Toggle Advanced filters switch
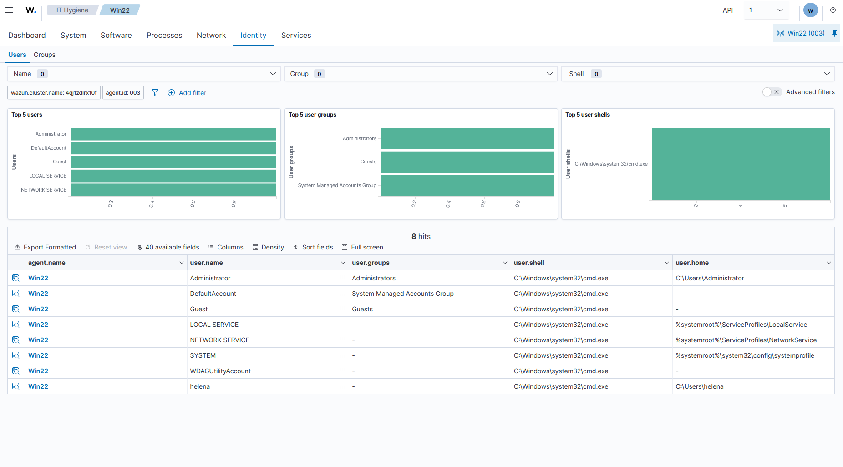This screenshot has width=843, height=467. click(x=772, y=92)
